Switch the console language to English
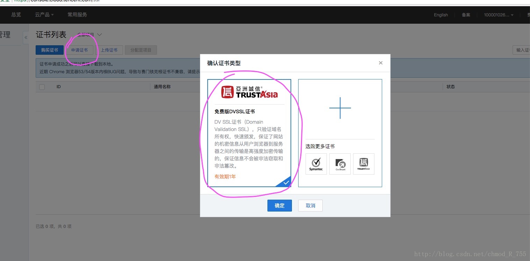 441,15
